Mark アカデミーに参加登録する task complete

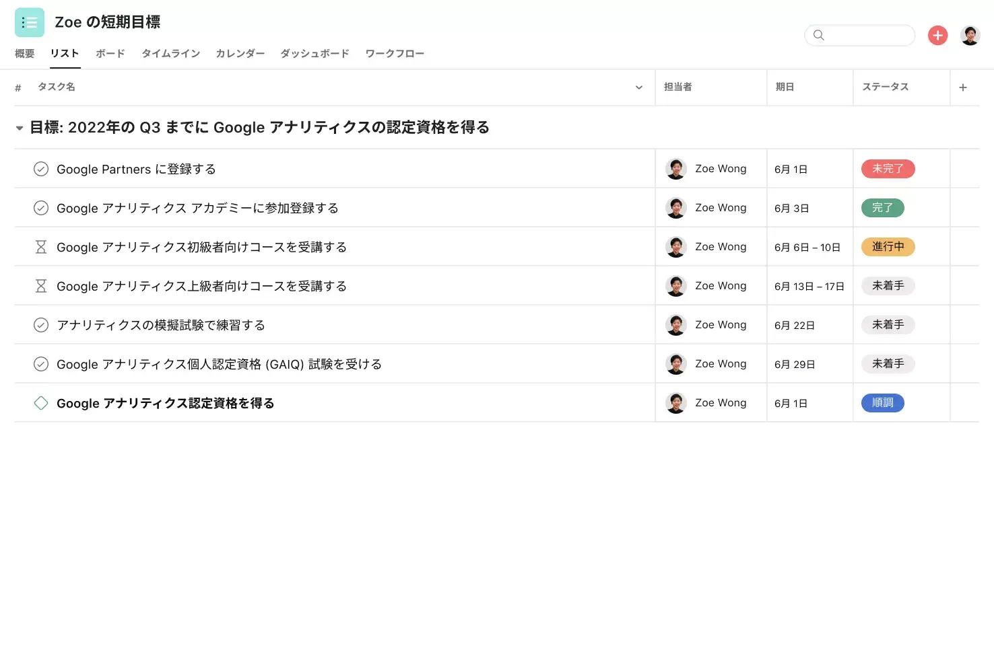tap(41, 208)
